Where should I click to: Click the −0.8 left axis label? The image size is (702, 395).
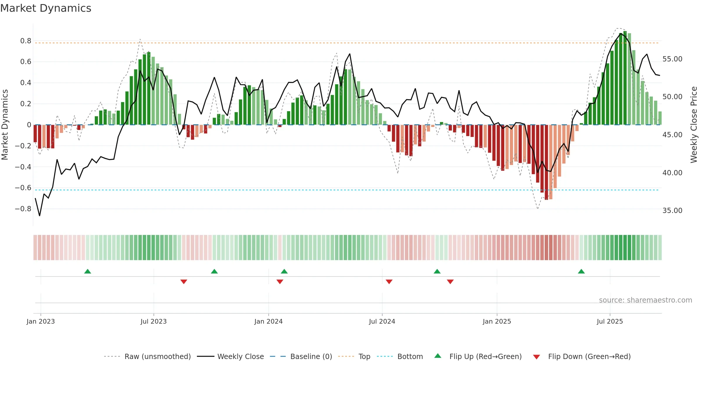23,209
